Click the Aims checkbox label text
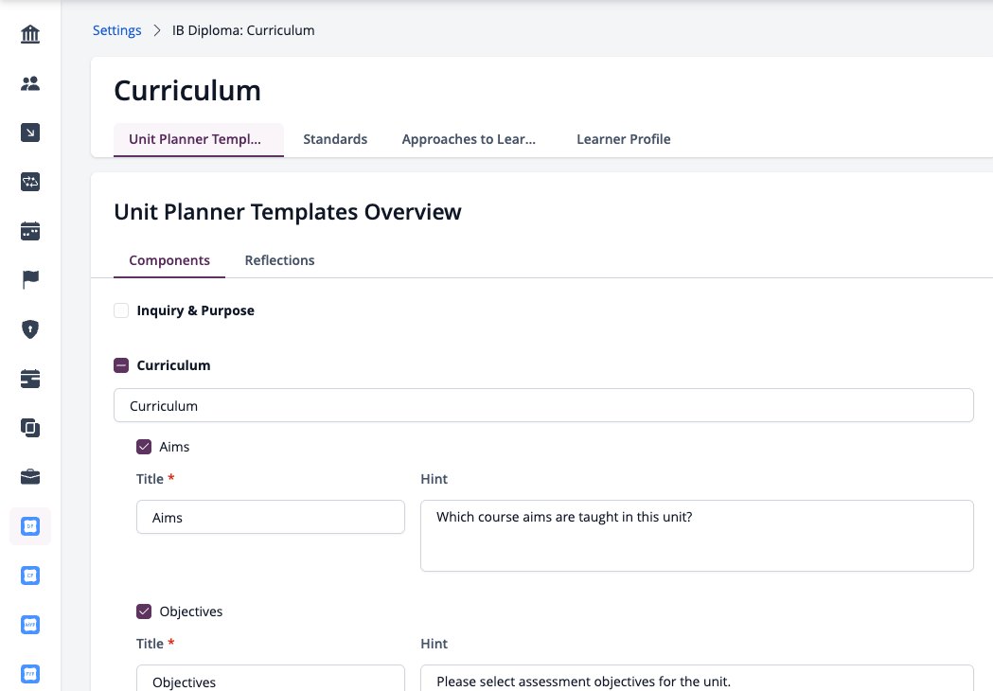 point(174,447)
